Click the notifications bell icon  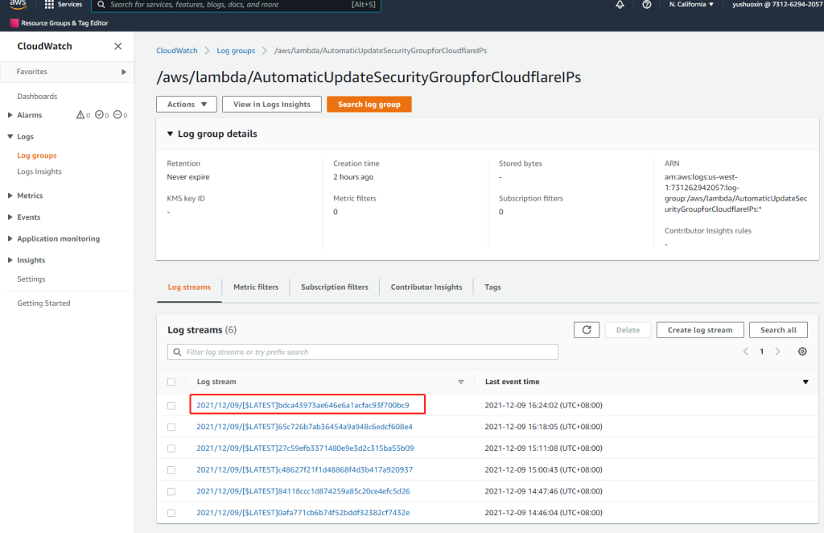pyautogui.click(x=620, y=5)
